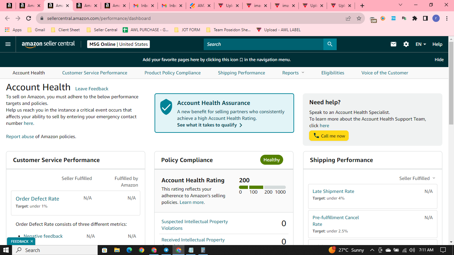Open the Chrome profile avatar
The image size is (454, 255).
point(436,18)
